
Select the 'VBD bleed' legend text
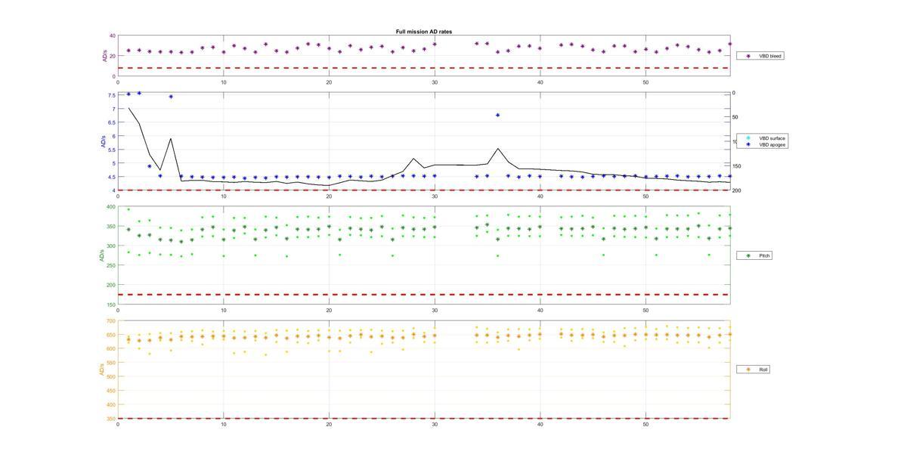click(771, 56)
